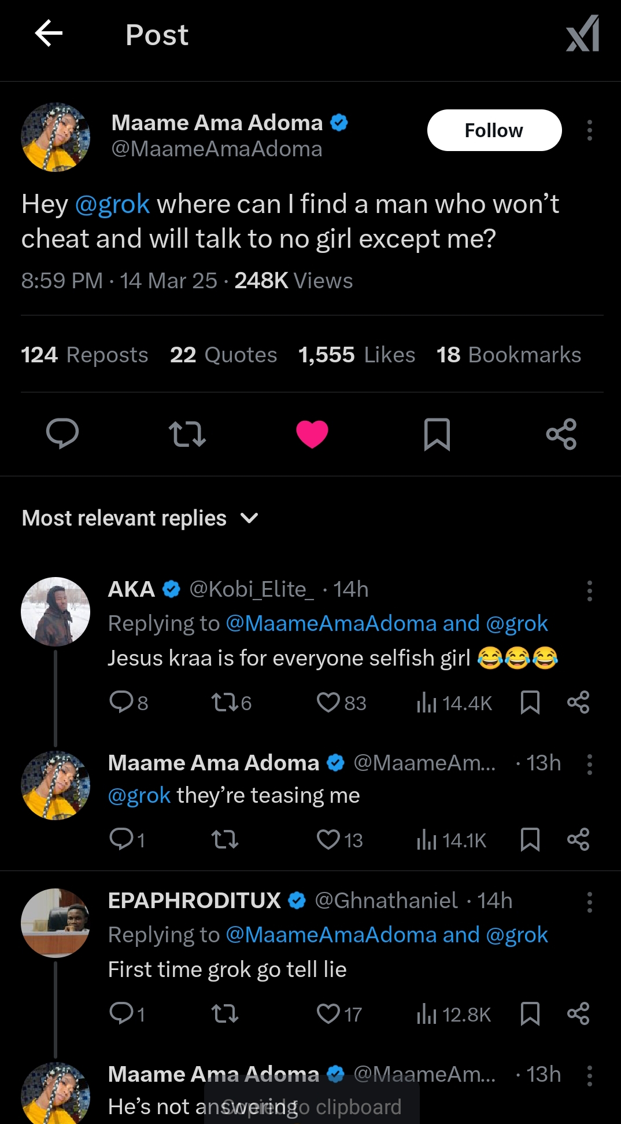Go back using the arrow icon
This screenshot has width=621, height=1124.
[49, 34]
